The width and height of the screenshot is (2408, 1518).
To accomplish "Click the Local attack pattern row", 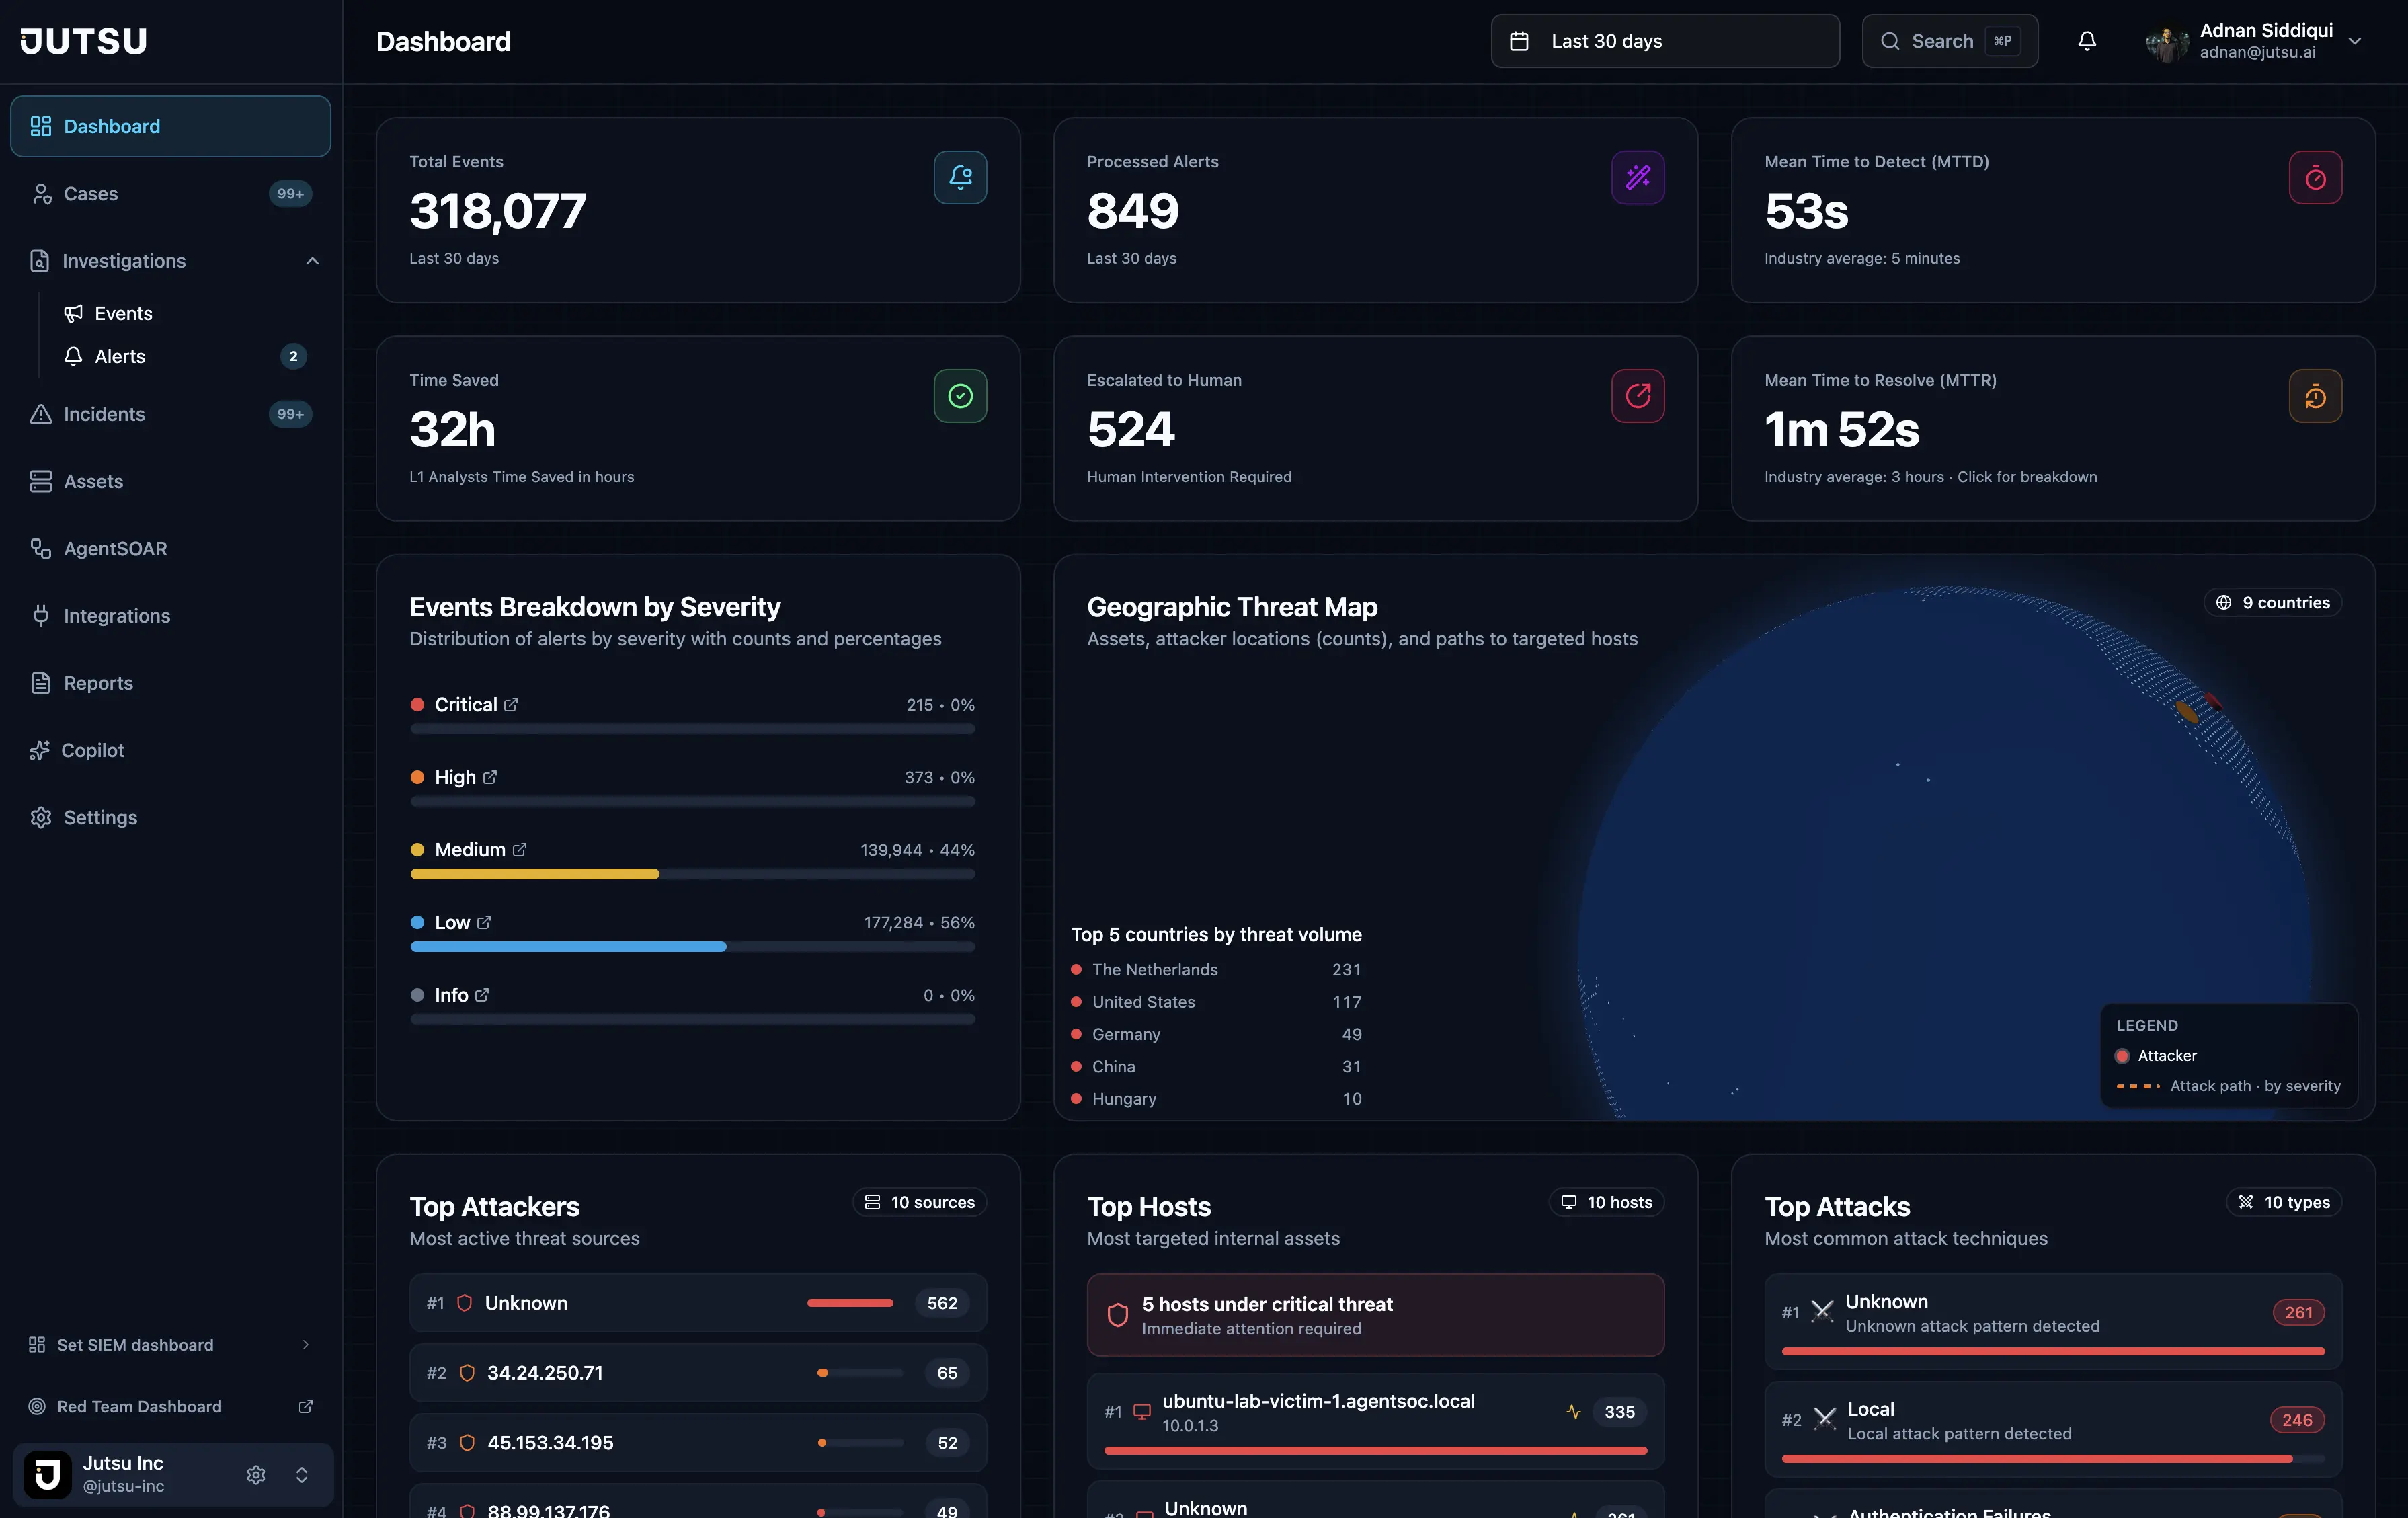I will point(2053,1428).
